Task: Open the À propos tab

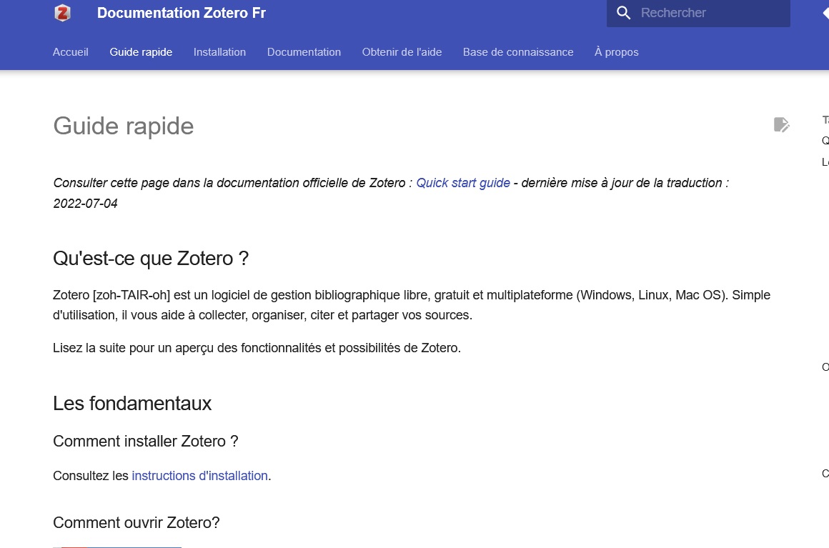Action: (x=617, y=51)
